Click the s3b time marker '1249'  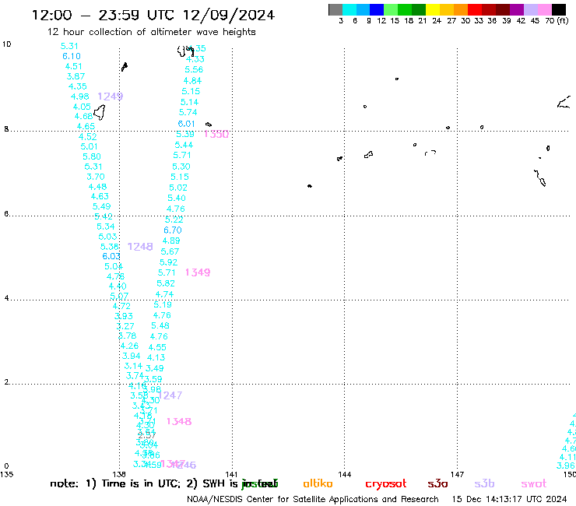coord(111,97)
